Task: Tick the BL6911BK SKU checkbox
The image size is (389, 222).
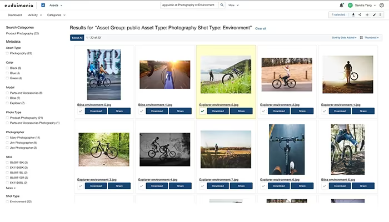Action: tap(7, 163)
